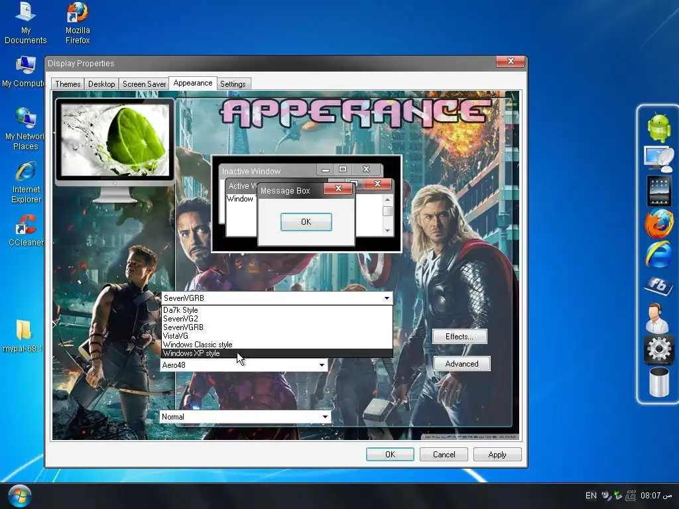Click the network connection tray icon beside the clock
Screen dimensions: 679x509
631,496
